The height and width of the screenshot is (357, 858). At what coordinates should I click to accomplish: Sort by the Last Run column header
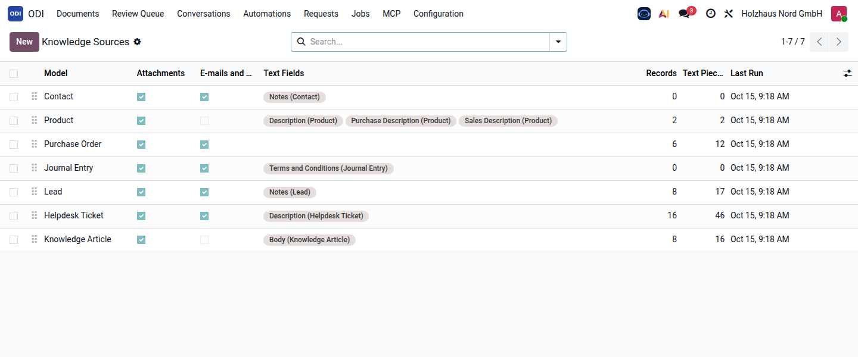point(747,73)
